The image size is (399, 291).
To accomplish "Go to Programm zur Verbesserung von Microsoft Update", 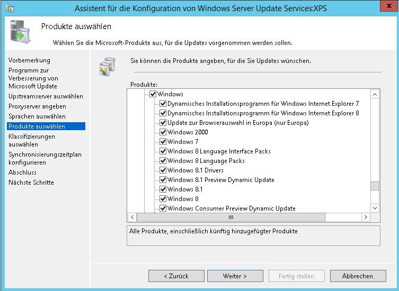I will click(x=33, y=78).
